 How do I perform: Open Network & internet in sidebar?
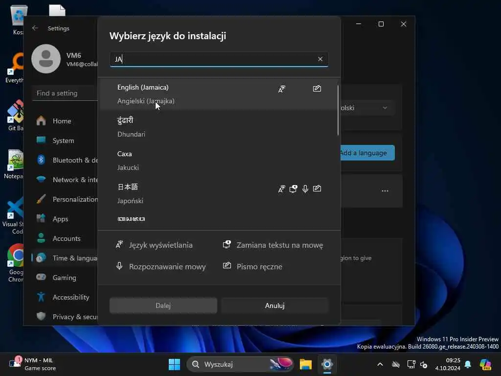[66, 180]
